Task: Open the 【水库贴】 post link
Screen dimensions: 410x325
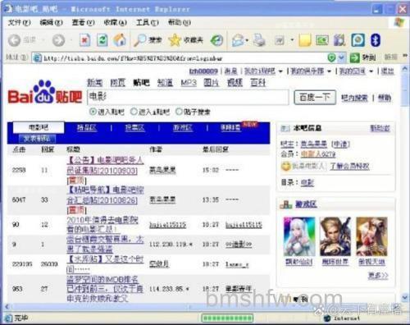Action: click(105, 264)
